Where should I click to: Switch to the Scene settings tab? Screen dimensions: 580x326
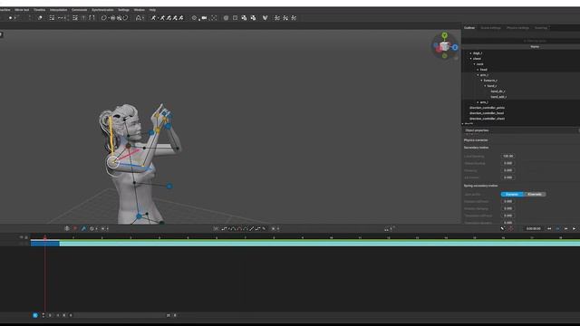490,28
